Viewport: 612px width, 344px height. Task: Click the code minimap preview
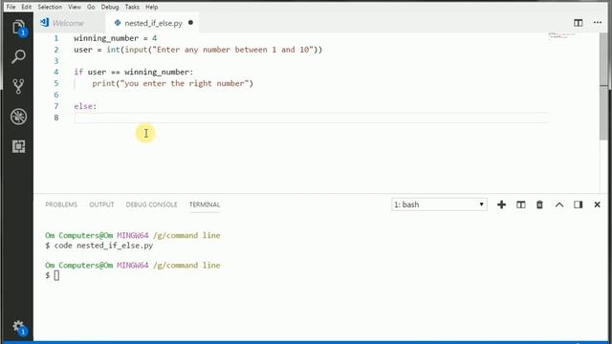click(x=562, y=36)
